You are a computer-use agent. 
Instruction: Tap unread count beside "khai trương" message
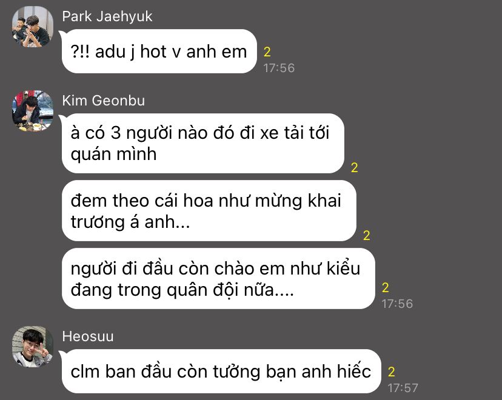click(367, 236)
